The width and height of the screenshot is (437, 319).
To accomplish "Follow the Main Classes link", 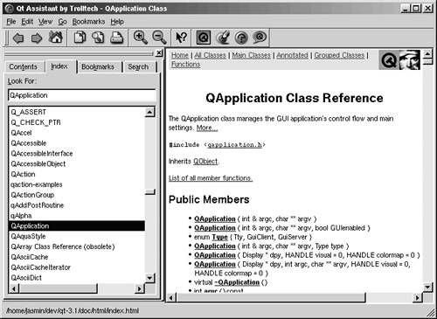I will [251, 55].
